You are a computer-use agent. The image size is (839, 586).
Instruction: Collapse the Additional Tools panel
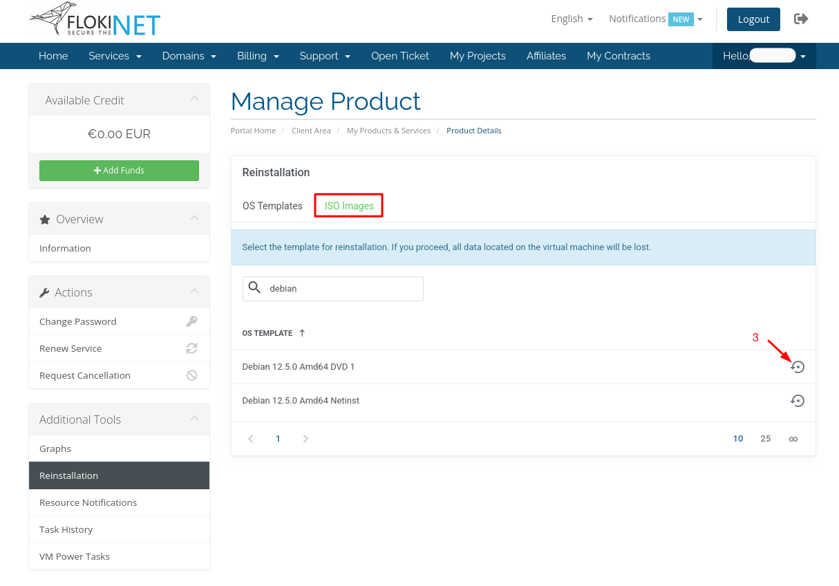click(x=194, y=419)
